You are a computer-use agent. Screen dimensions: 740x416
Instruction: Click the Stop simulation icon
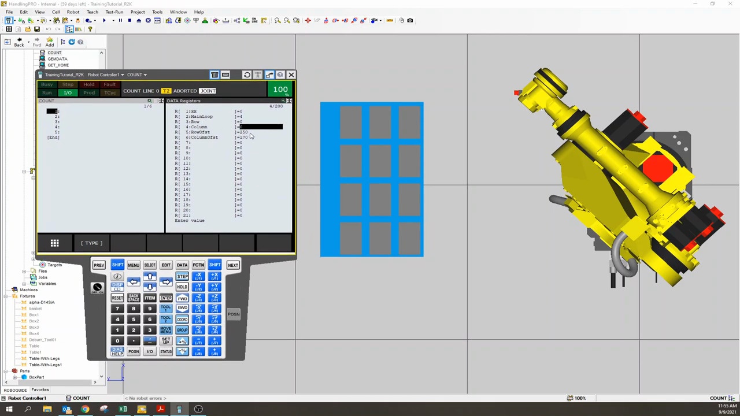pyautogui.click(x=128, y=21)
